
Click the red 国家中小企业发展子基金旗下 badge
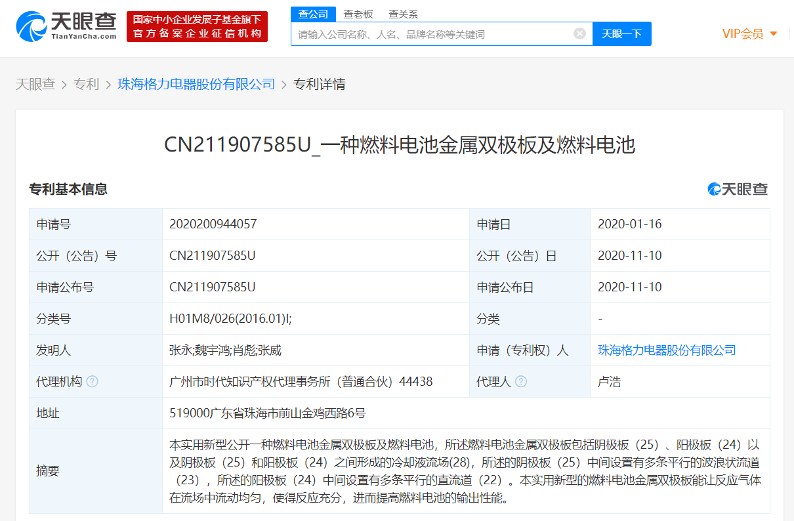tap(196, 26)
